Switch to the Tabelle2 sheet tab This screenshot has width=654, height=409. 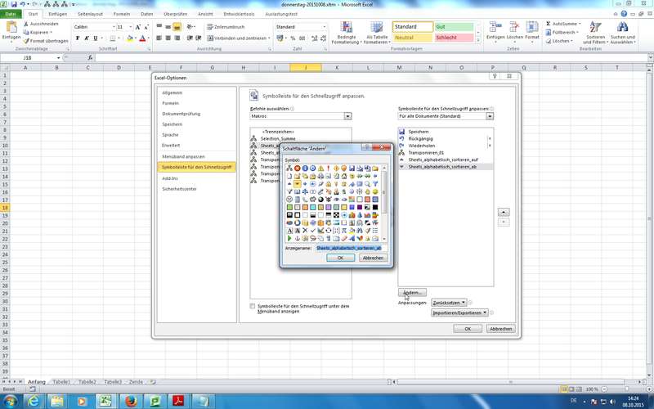pyautogui.click(x=87, y=382)
